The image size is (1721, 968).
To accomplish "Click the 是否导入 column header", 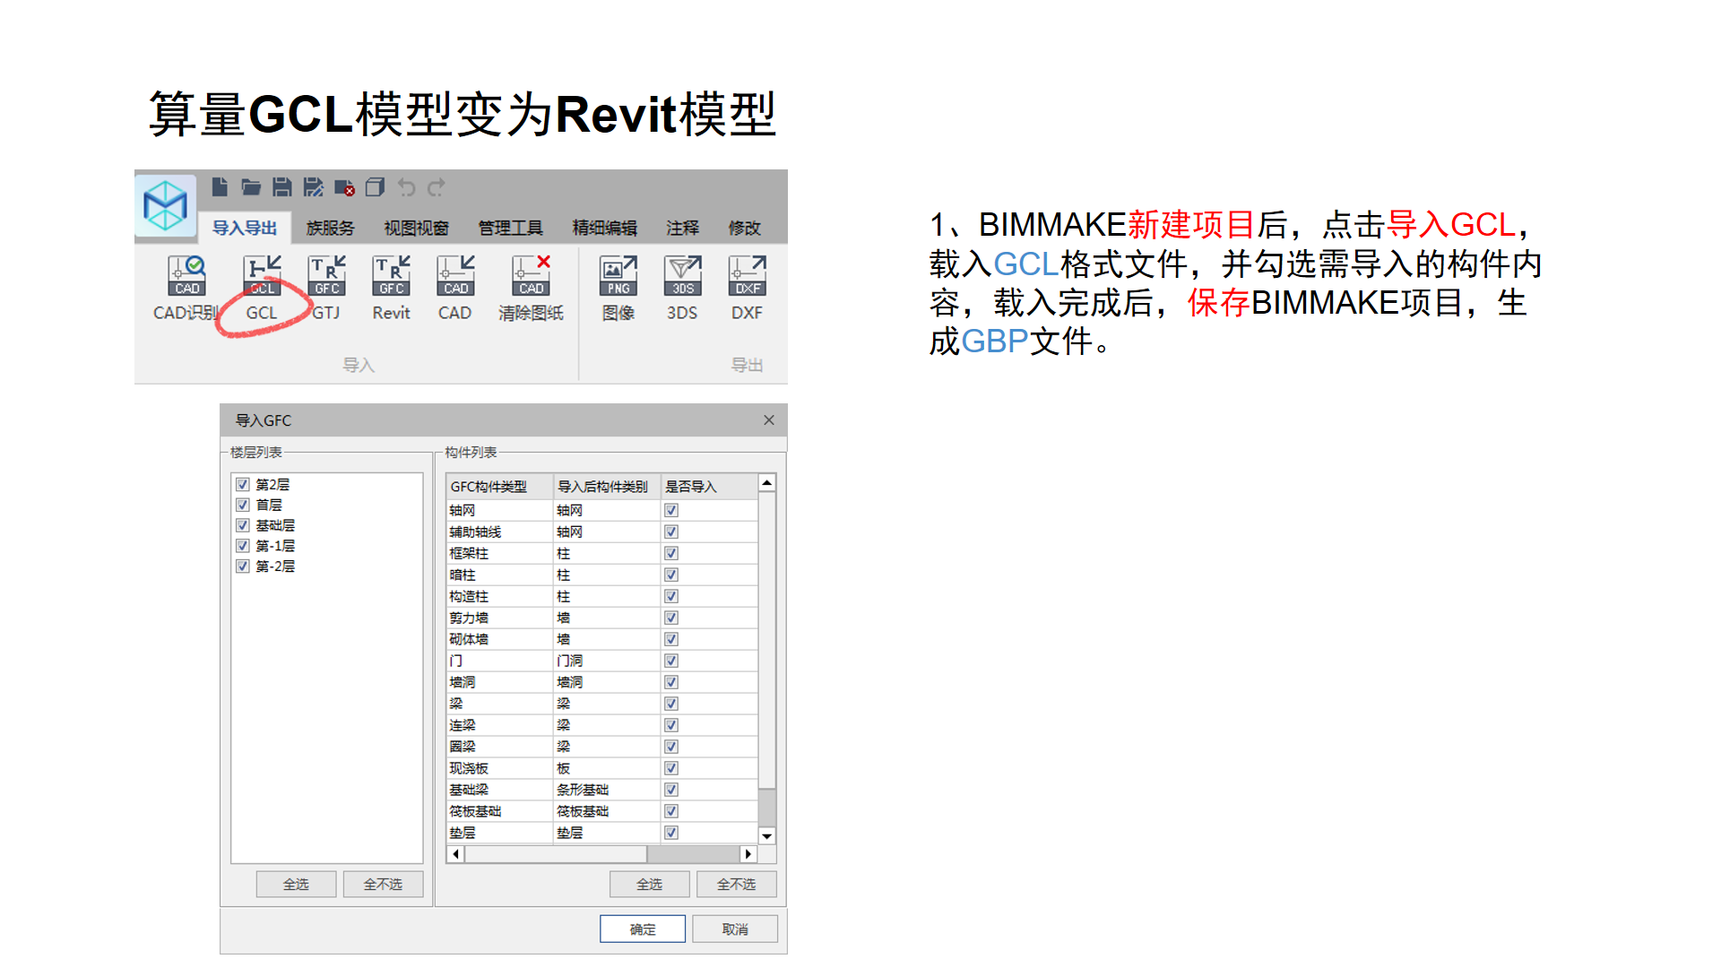I will click(x=709, y=487).
